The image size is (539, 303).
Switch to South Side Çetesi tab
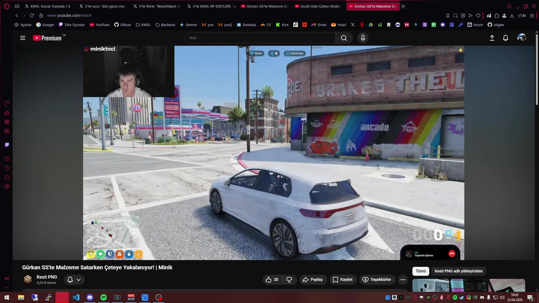pos(318,6)
